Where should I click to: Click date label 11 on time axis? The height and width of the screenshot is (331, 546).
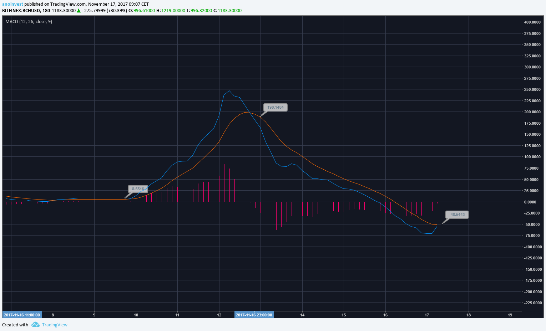[177, 315]
